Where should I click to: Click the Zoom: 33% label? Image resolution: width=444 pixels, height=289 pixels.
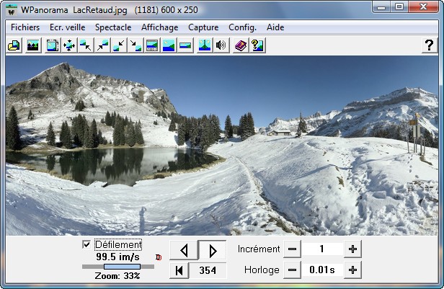pos(117,276)
